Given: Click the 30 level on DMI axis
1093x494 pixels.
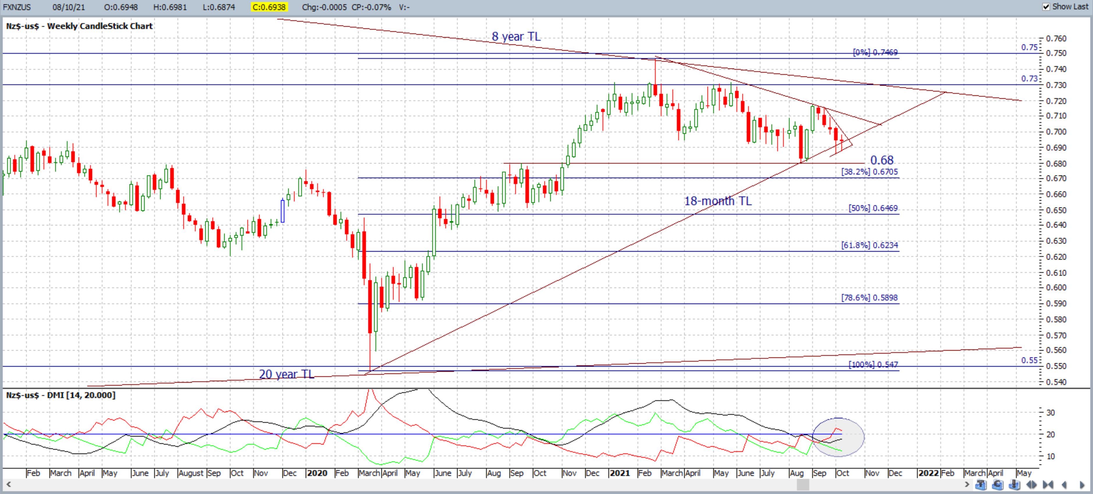Looking at the screenshot, I should point(1050,412).
